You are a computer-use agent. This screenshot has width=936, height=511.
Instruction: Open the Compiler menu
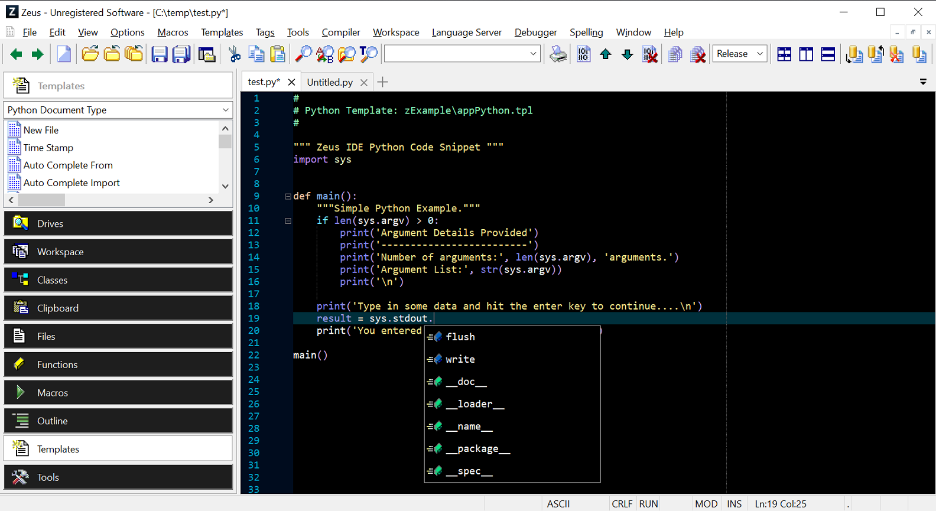(x=341, y=32)
